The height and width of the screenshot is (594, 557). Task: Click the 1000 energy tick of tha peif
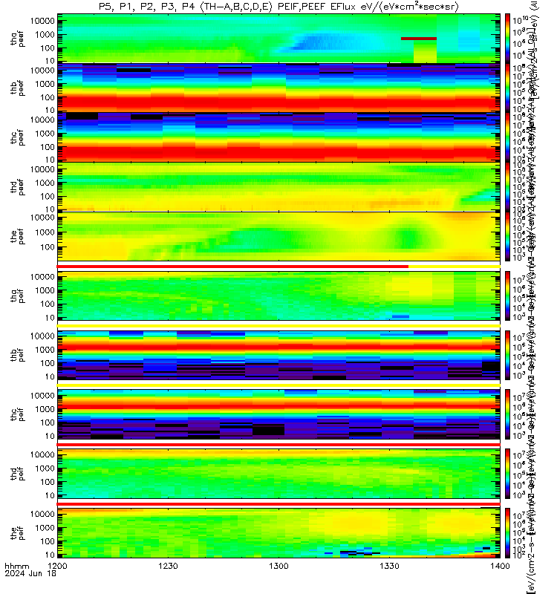pyautogui.click(x=45, y=290)
